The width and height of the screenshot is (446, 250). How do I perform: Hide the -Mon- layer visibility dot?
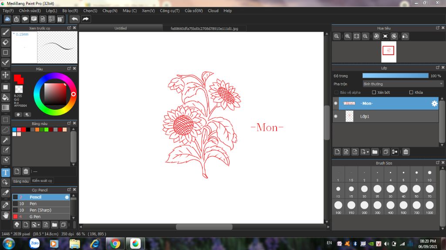(x=336, y=103)
